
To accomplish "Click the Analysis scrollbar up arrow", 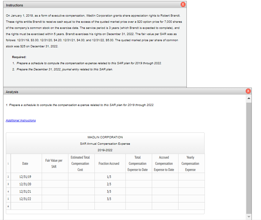I will coord(249,98).
